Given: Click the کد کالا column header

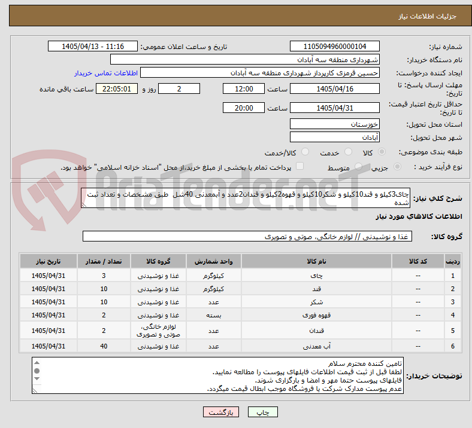Looking at the screenshot, I should click(x=418, y=261).
